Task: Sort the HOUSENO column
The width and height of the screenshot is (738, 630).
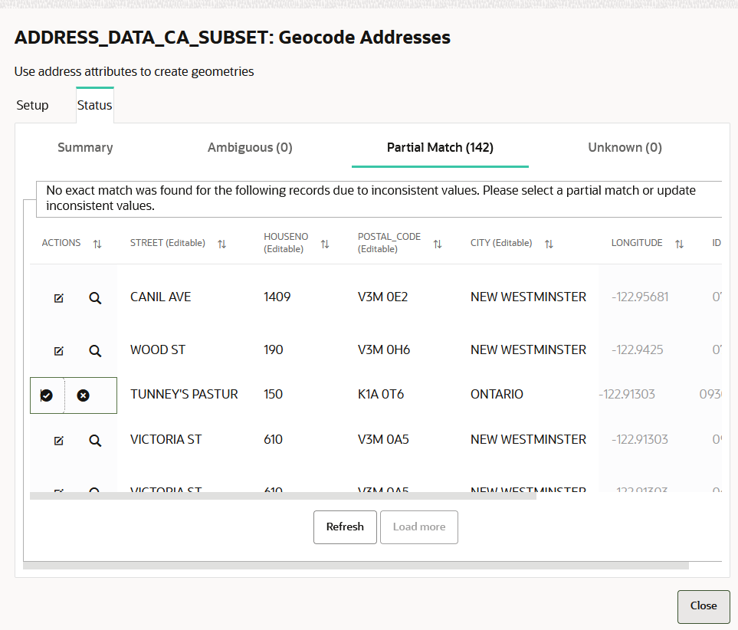Action: tap(325, 243)
